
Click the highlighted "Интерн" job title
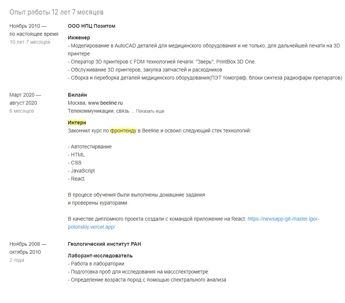pos(77,123)
